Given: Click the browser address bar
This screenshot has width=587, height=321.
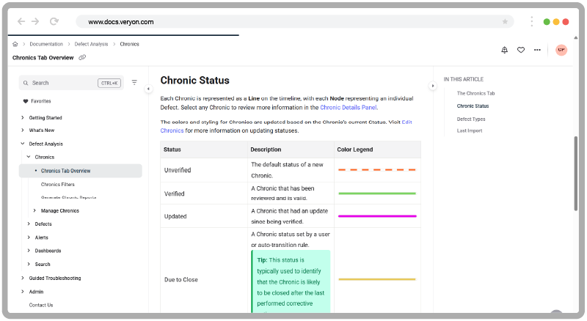Looking at the screenshot, I should click(x=295, y=22).
